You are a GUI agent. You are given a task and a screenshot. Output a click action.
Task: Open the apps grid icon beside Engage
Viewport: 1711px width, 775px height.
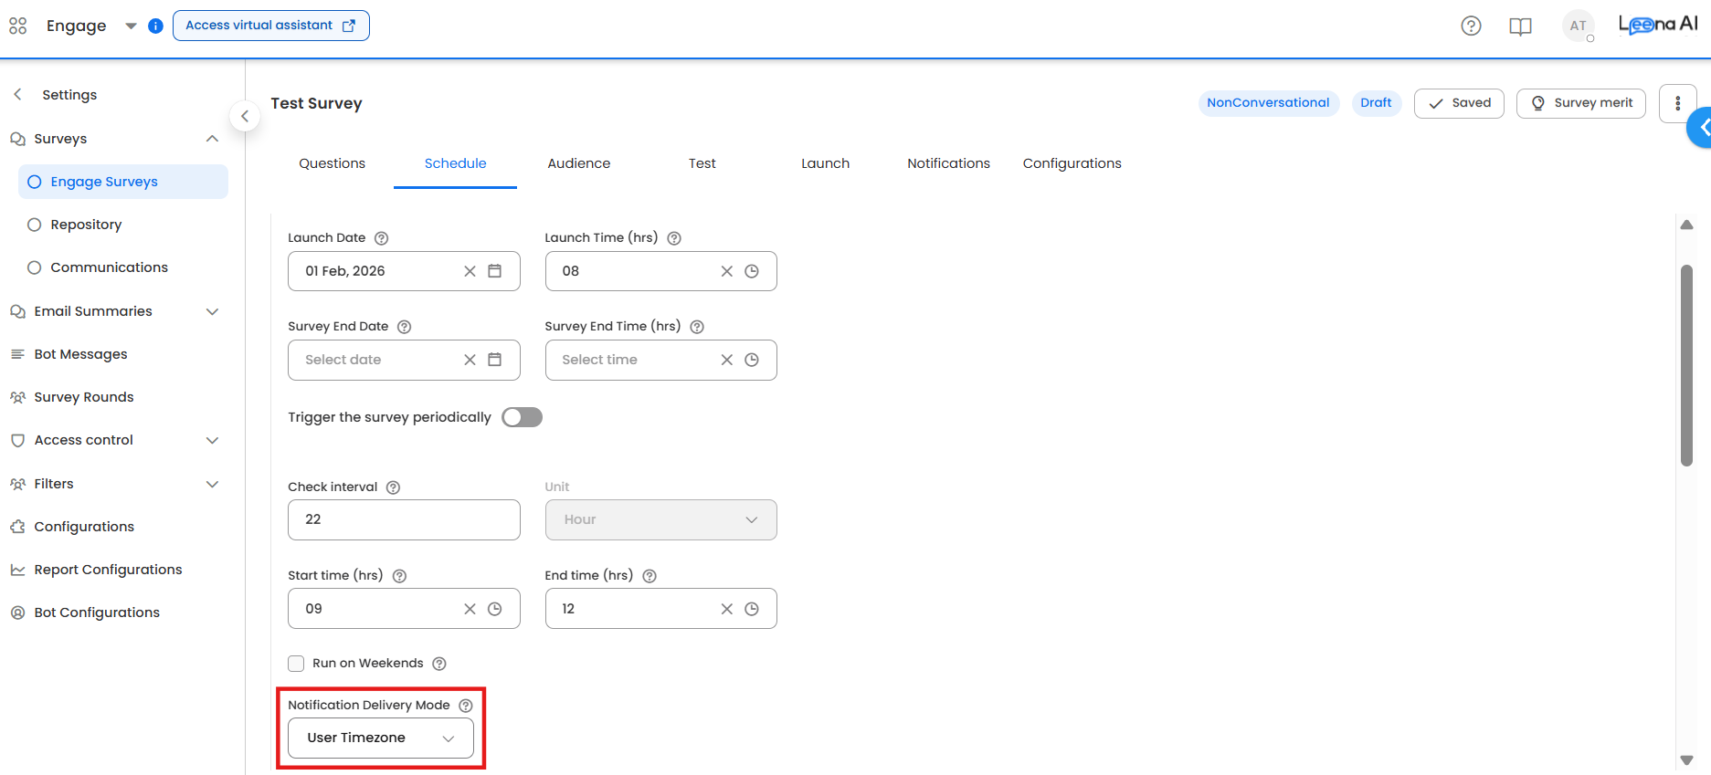18,26
